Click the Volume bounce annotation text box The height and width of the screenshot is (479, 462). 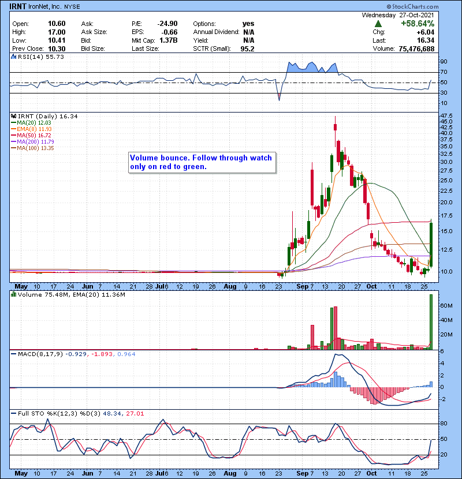click(x=202, y=163)
